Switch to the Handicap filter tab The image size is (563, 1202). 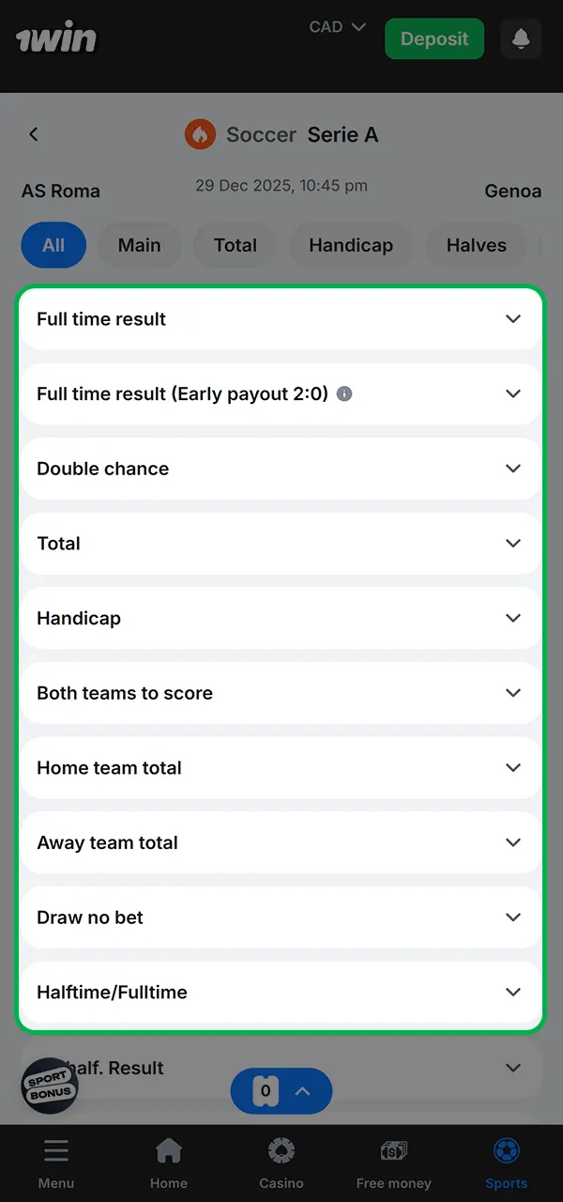[x=351, y=245]
